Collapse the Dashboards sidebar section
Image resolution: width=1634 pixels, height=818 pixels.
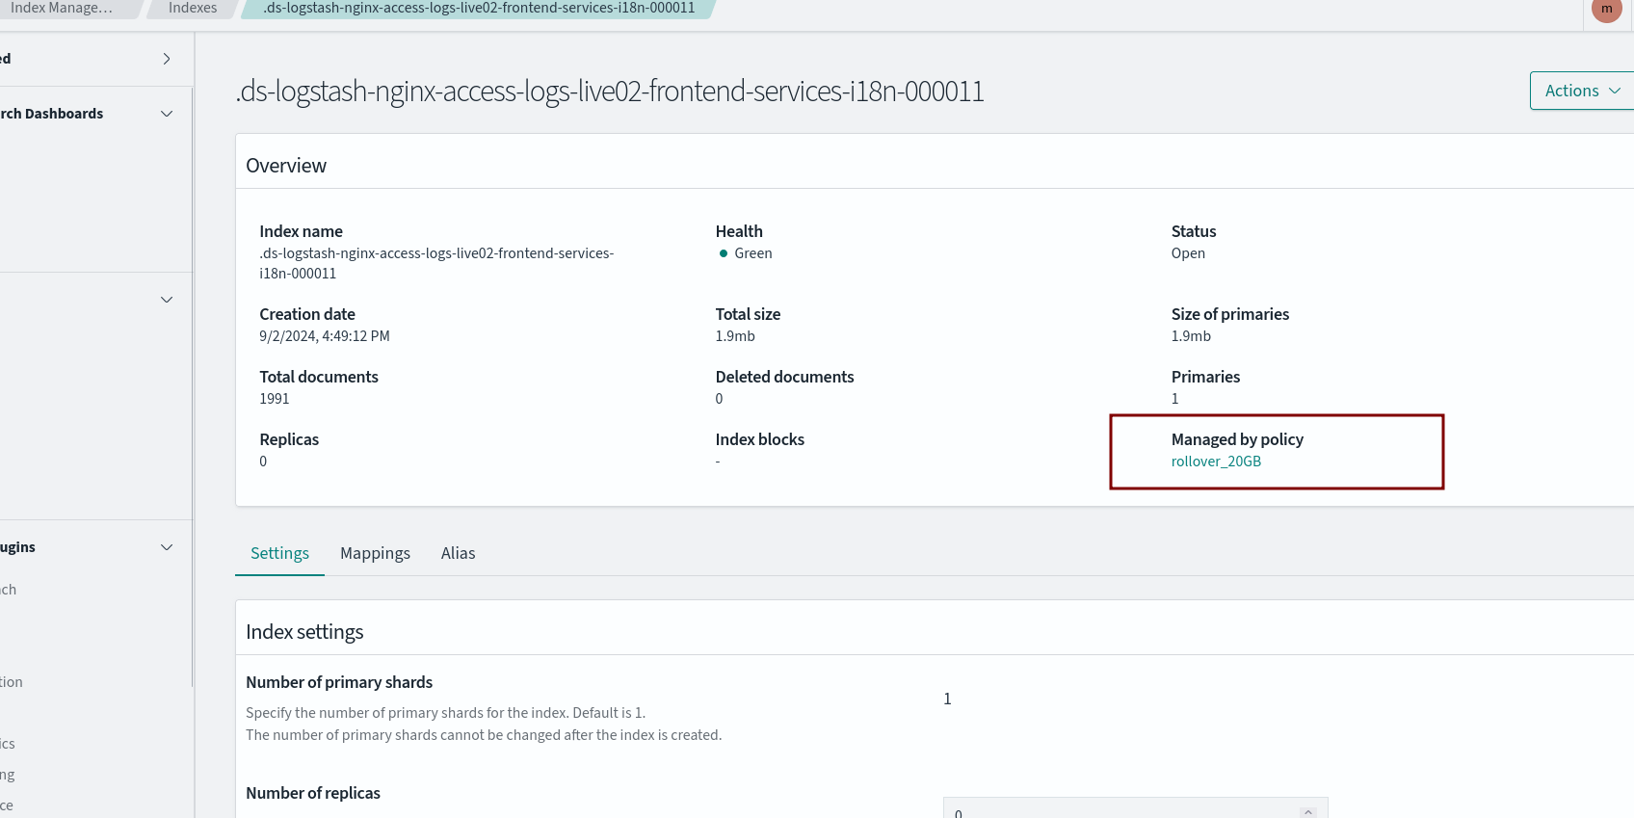pyautogui.click(x=167, y=114)
